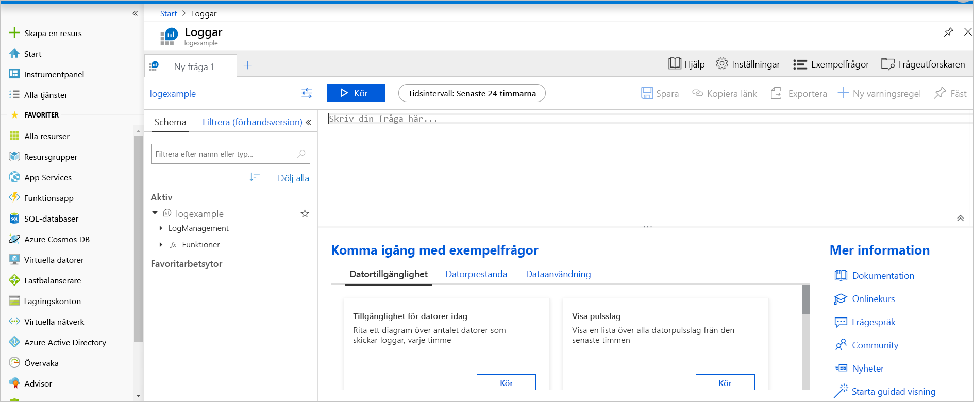Open Virtuella datorer monitor icon
This screenshot has width=974, height=402.
pyautogui.click(x=14, y=260)
